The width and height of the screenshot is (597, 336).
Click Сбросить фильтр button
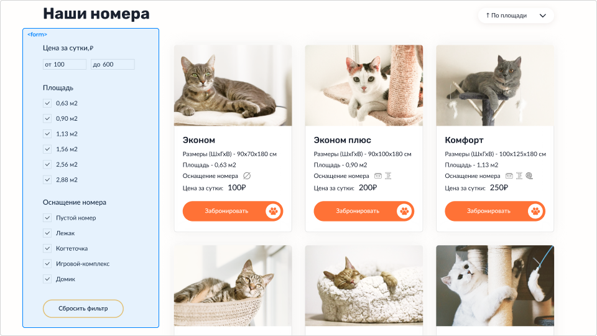coord(83,309)
